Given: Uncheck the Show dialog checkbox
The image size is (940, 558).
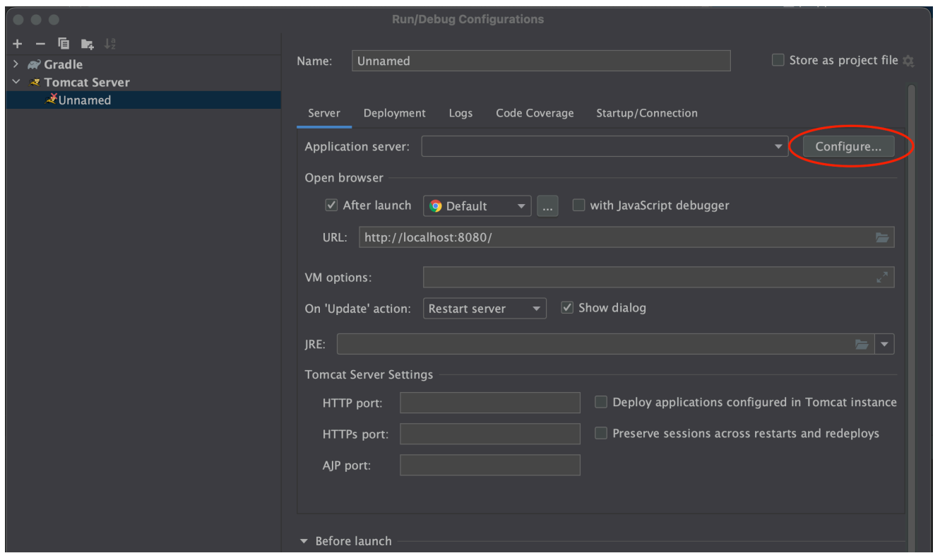Looking at the screenshot, I should pos(567,308).
